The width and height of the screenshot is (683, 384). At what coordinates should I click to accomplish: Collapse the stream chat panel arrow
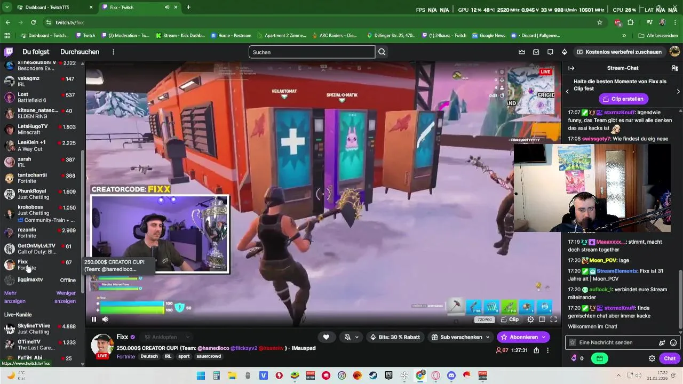point(571,68)
